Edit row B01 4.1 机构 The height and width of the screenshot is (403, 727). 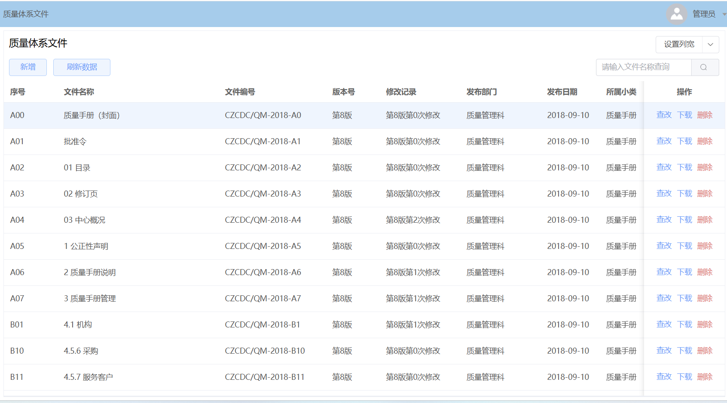click(x=664, y=324)
